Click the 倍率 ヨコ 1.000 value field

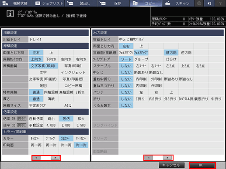click(21, 125)
